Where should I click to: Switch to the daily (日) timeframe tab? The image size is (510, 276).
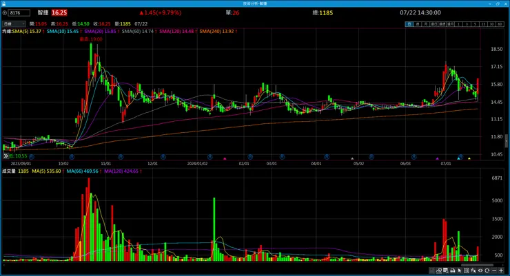[409, 24]
